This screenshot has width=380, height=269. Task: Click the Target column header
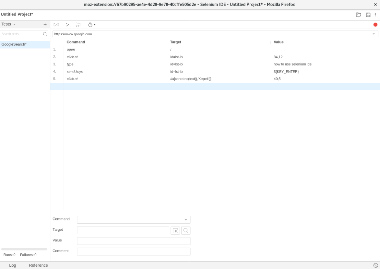pyautogui.click(x=175, y=42)
